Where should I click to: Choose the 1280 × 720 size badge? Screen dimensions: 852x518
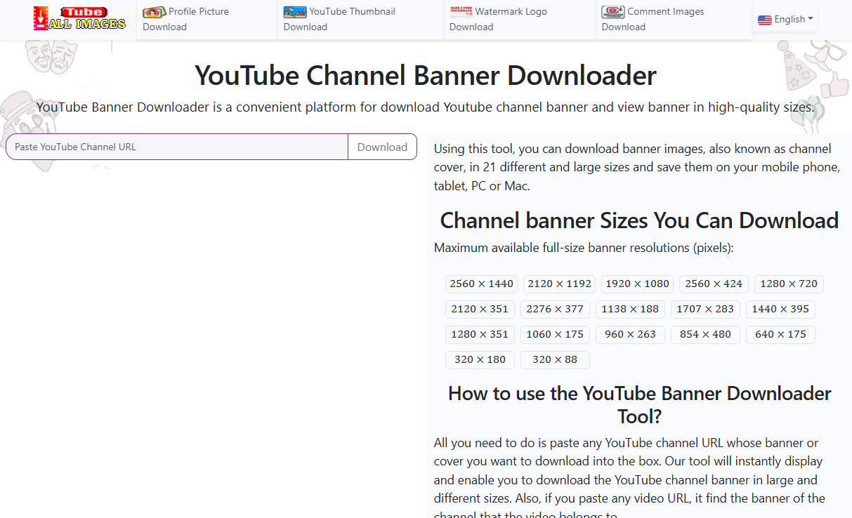pos(789,284)
